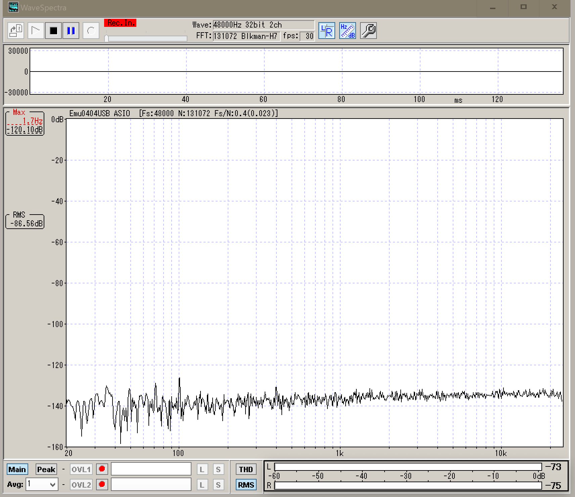Click the red record dot beside OVL1
This screenshot has width=575, height=497.
point(102,469)
